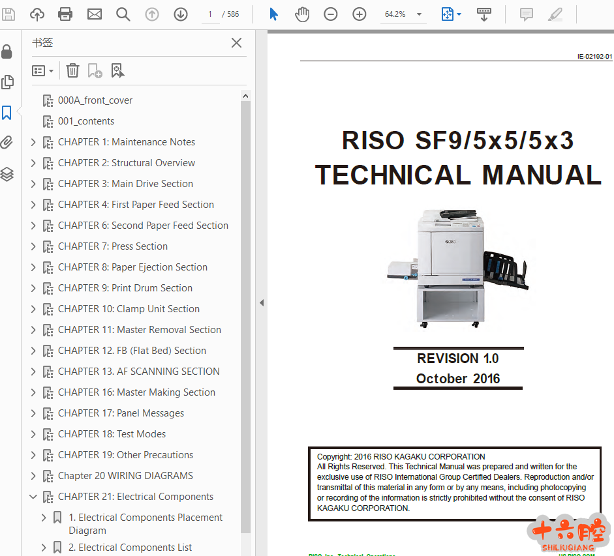The width and height of the screenshot is (614, 556).
Task: Go to next page arrow
Action: (x=181, y=14)
